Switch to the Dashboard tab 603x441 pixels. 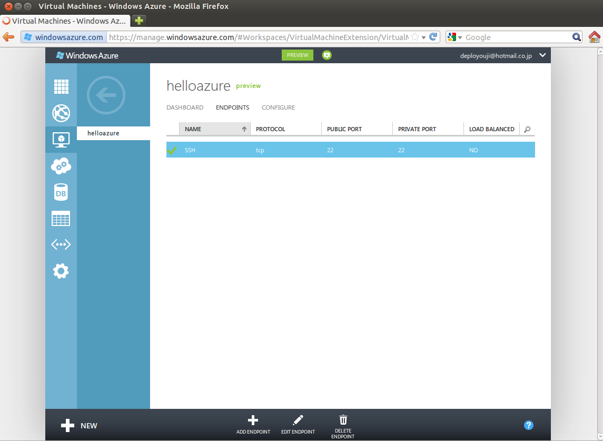185,107
